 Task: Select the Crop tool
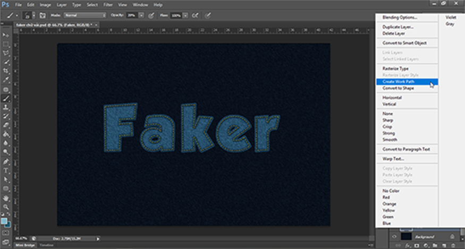pyautogui.click(x=6, y=71)
